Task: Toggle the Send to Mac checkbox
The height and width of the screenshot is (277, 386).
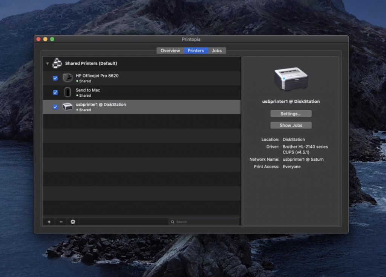Action: 55,92
